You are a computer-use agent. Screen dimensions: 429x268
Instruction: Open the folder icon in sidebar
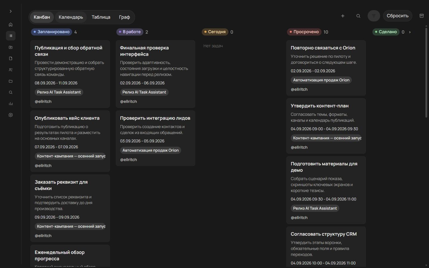click(x=11, y=81)
